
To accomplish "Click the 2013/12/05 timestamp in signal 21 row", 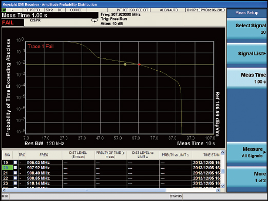I will click(206, 173).
